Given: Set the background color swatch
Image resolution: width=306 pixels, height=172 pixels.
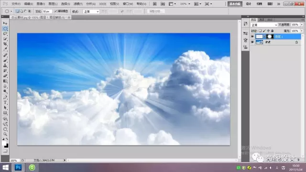Looking at the screenshot, I should (7, 146).
